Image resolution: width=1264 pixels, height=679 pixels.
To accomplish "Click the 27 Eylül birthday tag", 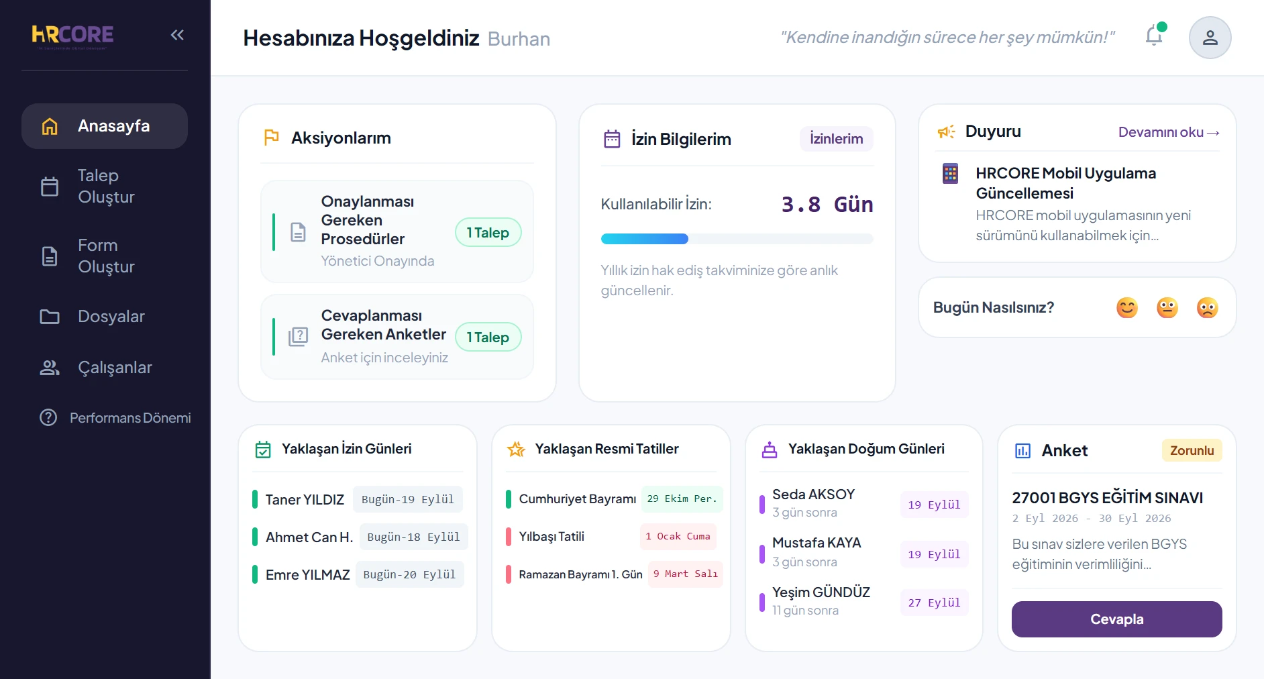I will point(934,603).
